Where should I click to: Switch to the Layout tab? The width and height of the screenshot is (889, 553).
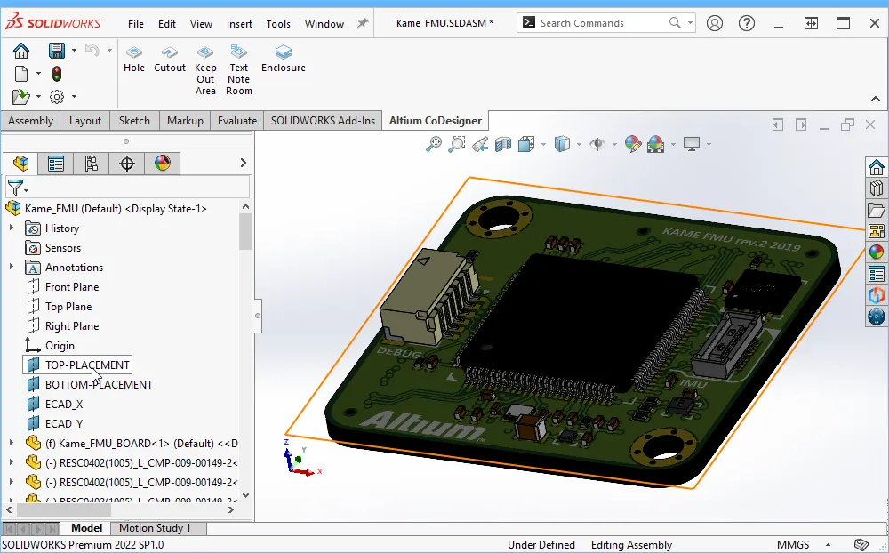pyautogui.click(x=85, y=121)
